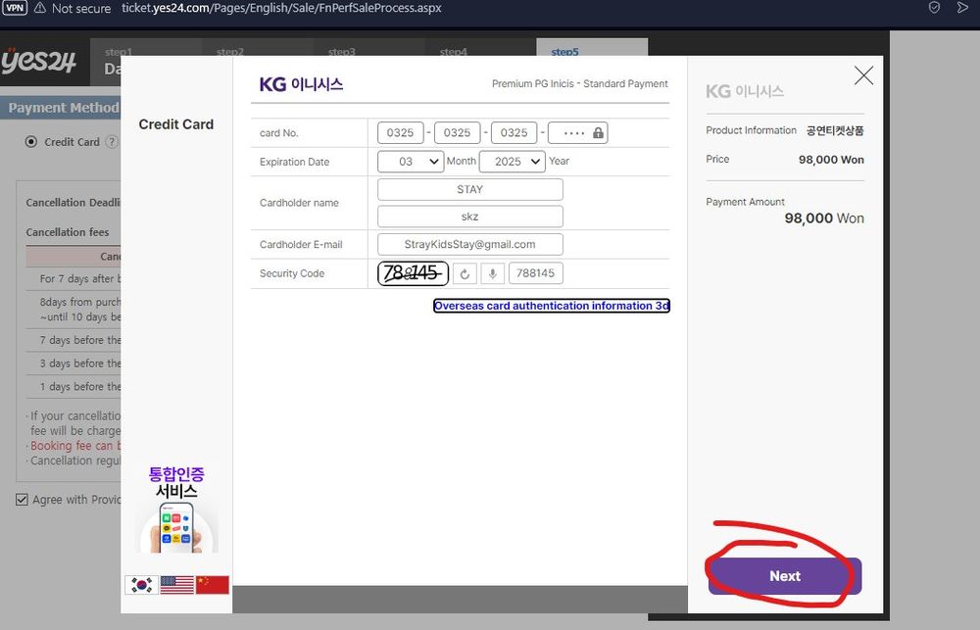The image size is (980, 630).
Task: Click Premium PG Inicis - Standard Payment text
Action: click(579, 83)
